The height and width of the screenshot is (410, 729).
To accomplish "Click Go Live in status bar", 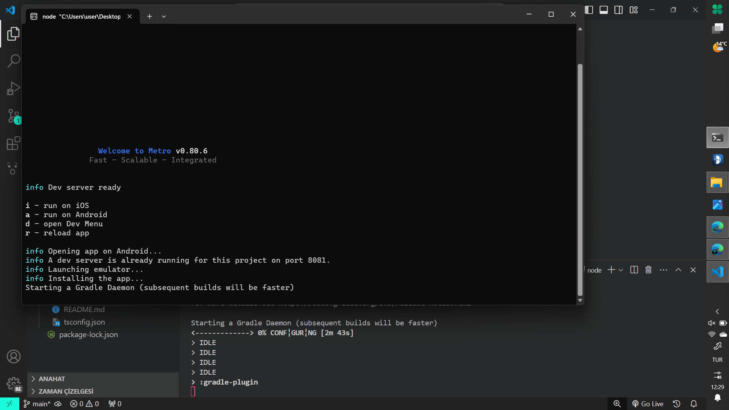I will (x=648, y=404).
